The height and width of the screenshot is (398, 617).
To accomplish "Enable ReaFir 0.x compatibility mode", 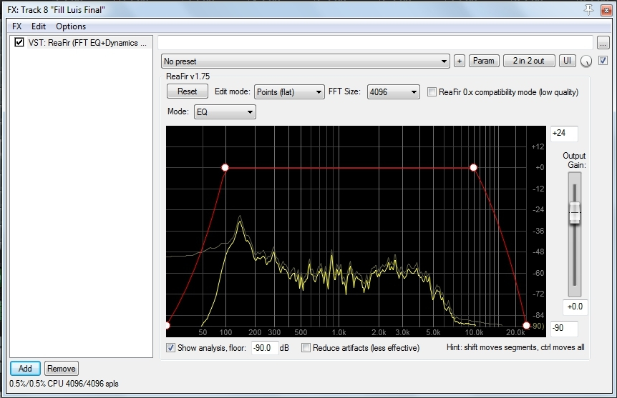I will [432, 92].
